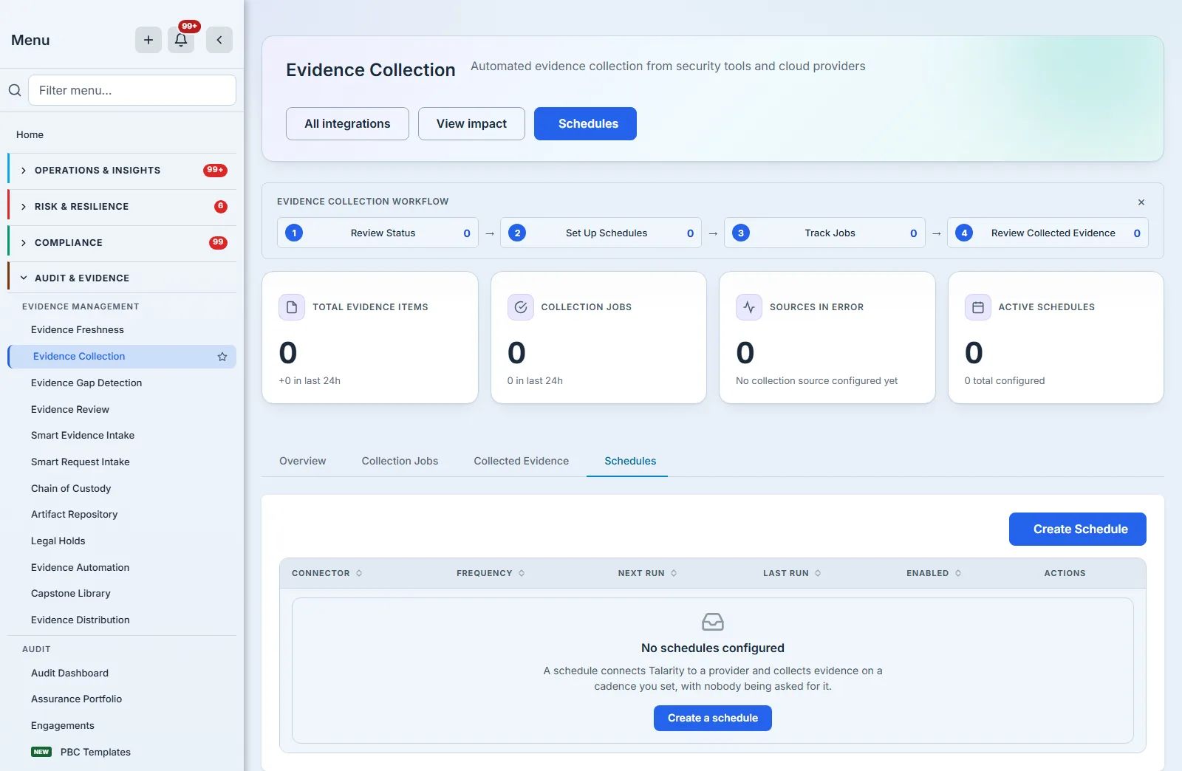Click the Collection Jobs check-circle icon
This screenshot has width=1182, height=771.
(x=521, y=307)
